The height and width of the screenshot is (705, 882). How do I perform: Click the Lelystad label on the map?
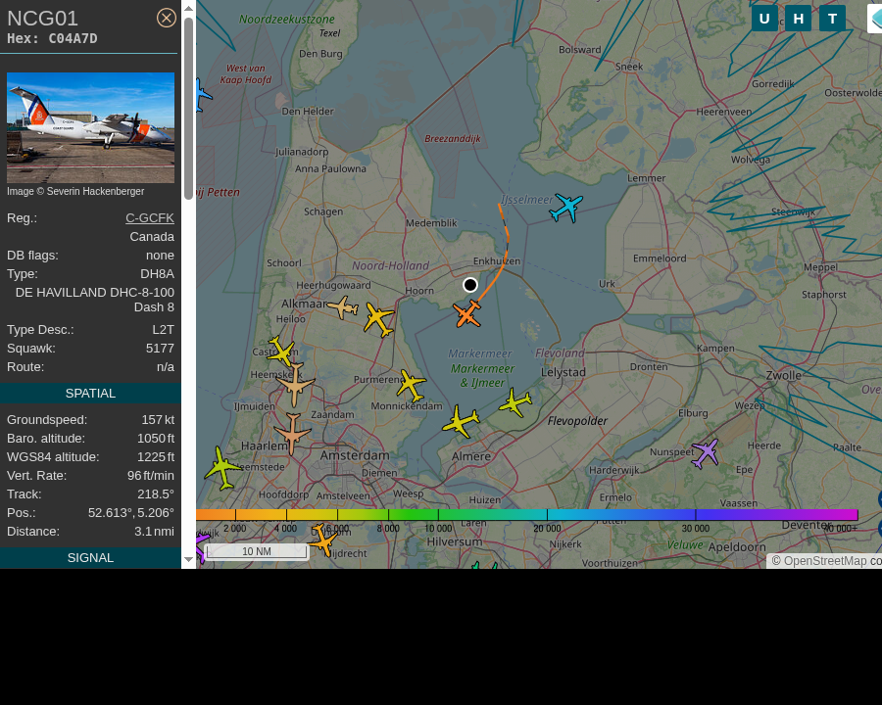click(563, 372)
